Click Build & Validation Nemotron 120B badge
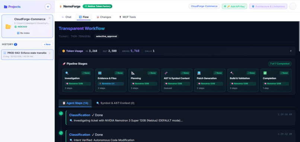 243,84
